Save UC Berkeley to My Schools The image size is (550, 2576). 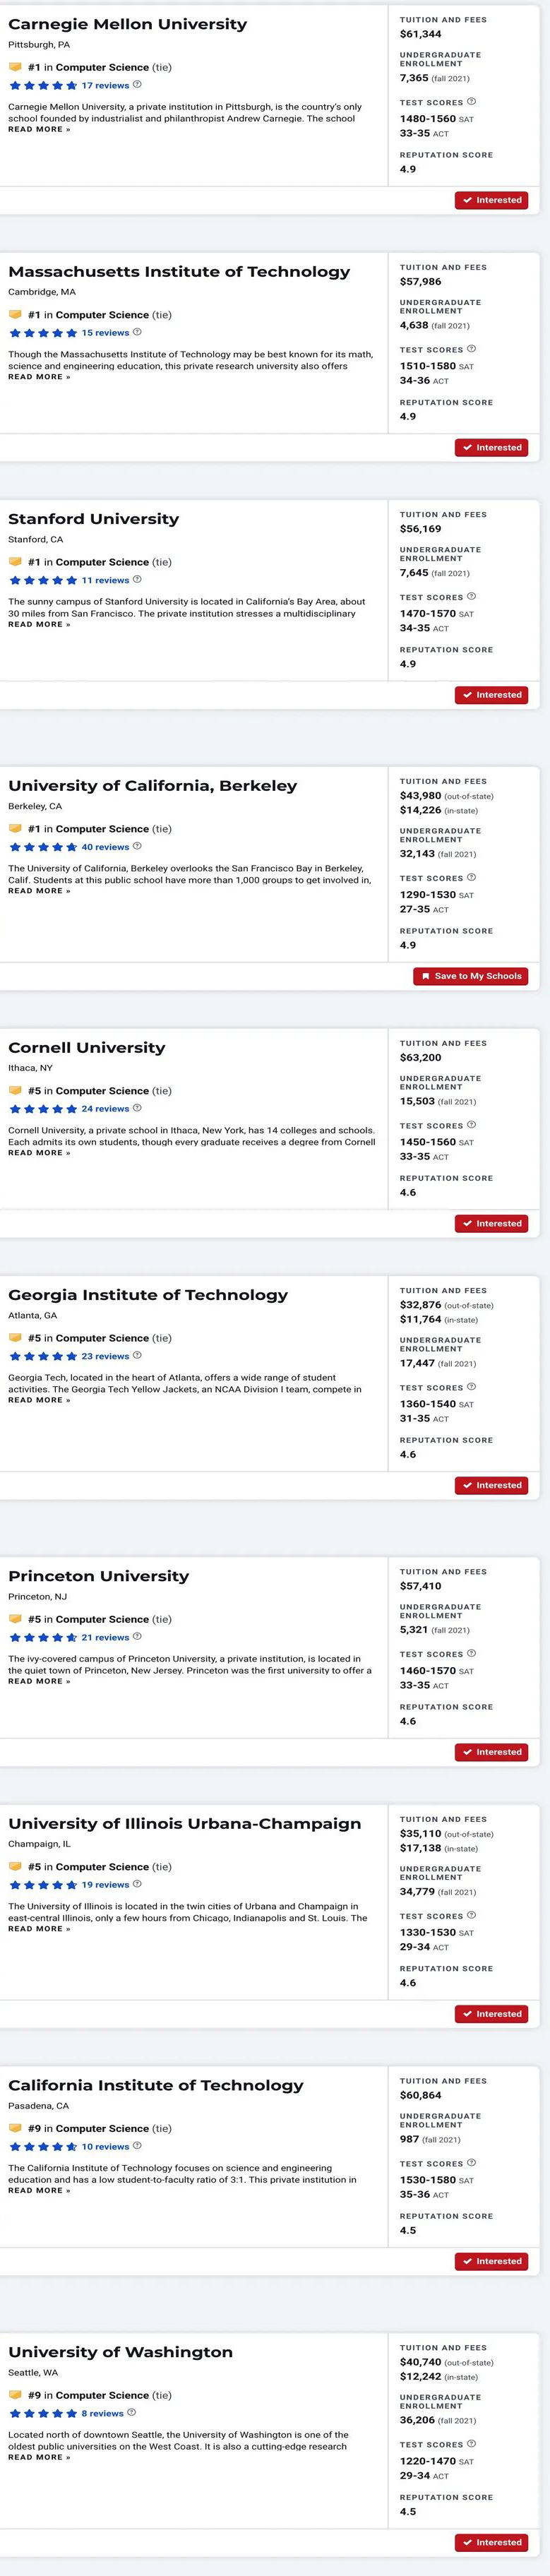pyautogui.click(x=471, y=976)
